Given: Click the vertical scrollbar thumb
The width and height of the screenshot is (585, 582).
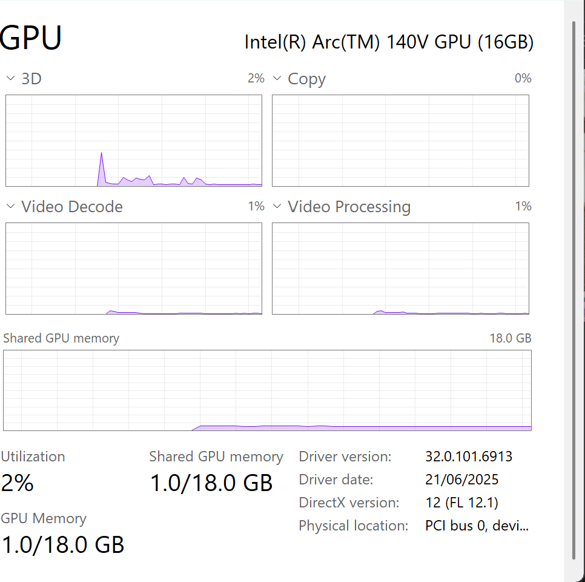Looking at the screenshot, I should [574, 291].
